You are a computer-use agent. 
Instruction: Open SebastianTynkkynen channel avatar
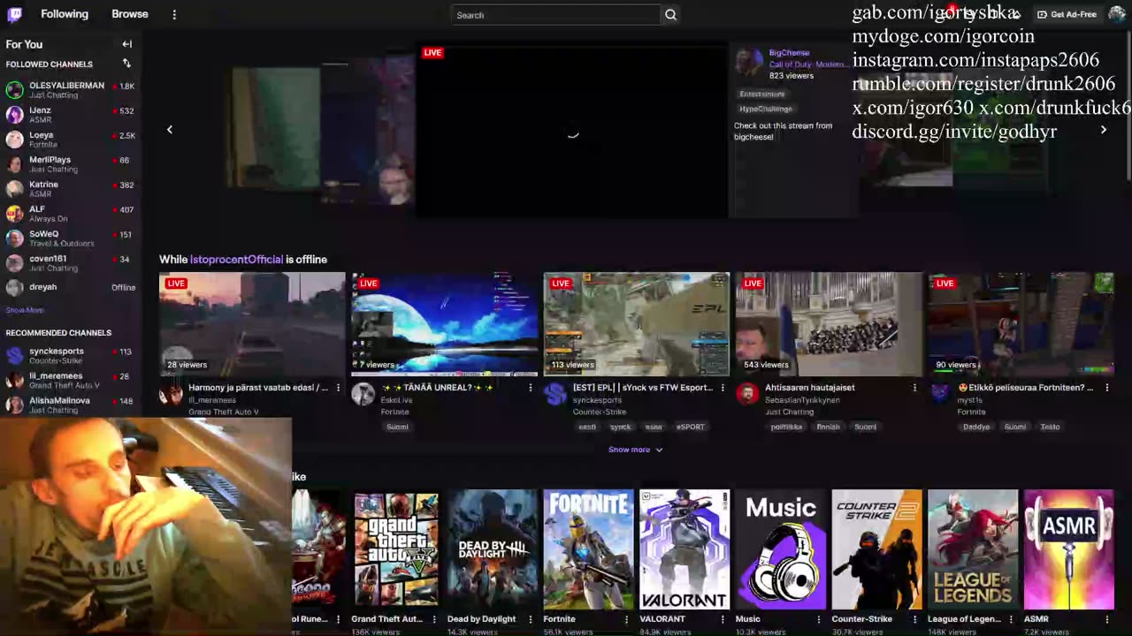pos(747,395)
